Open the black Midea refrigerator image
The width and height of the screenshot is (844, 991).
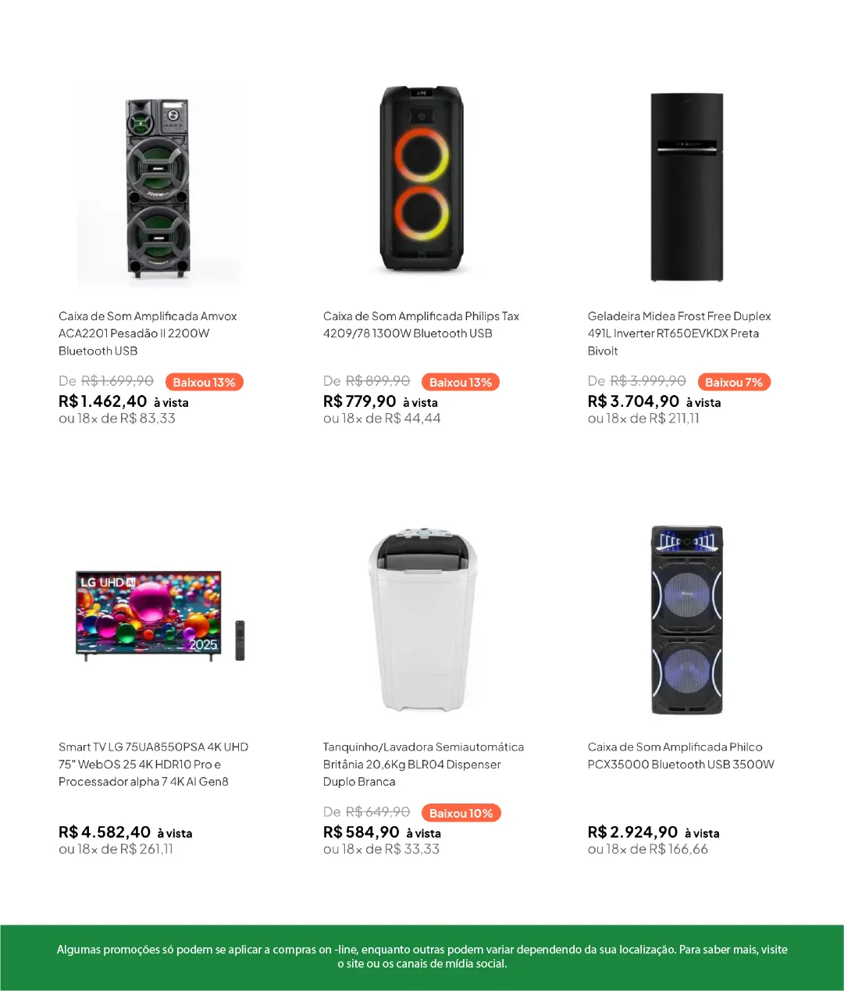pos(686,187)
